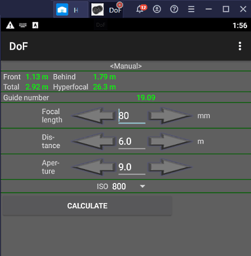Screen dimensions: 251x256
Task: Click the Hyperfocal value 26.3 m
Action: tap(104, 87)
